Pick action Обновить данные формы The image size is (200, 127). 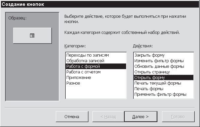[x=163, y=66]
